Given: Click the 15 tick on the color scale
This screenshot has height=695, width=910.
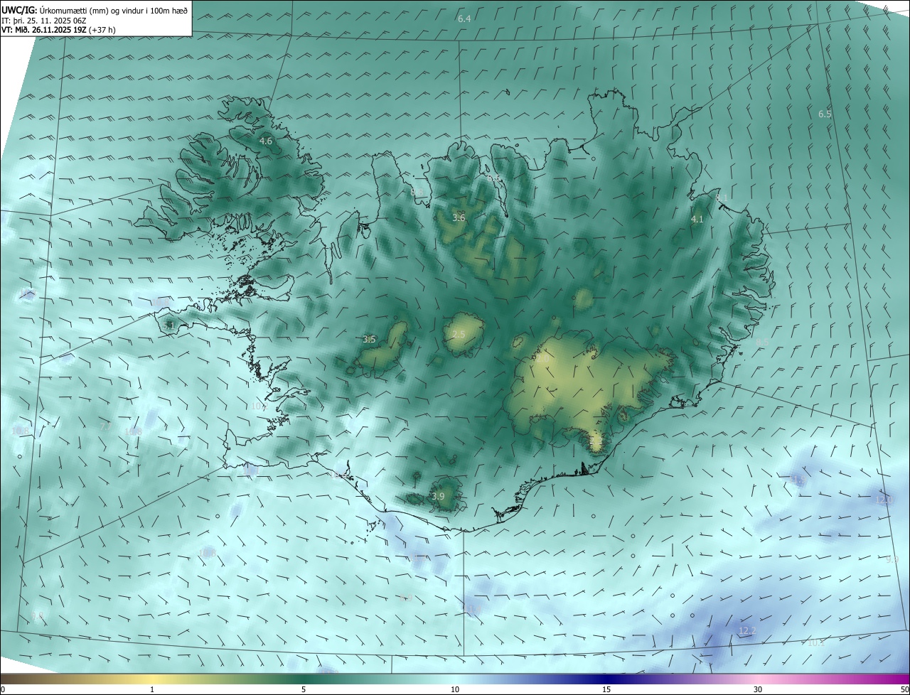Looking at the screenshot, I should pos(606,689).
